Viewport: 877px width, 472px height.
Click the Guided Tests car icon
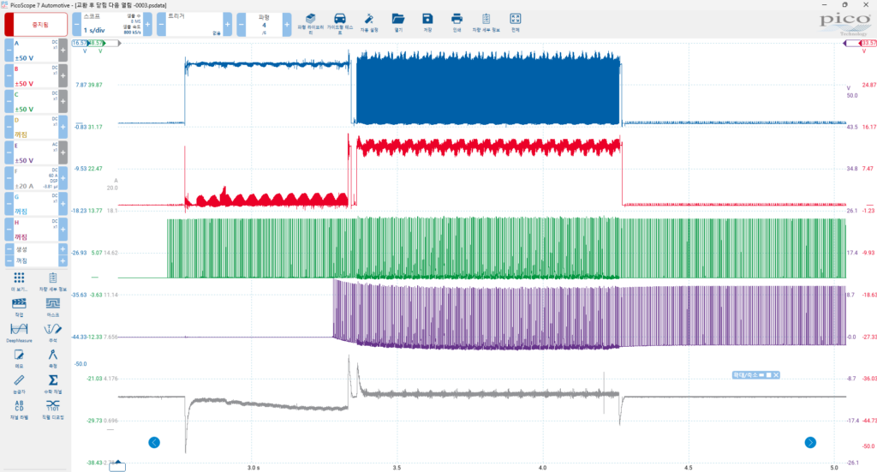340,20
